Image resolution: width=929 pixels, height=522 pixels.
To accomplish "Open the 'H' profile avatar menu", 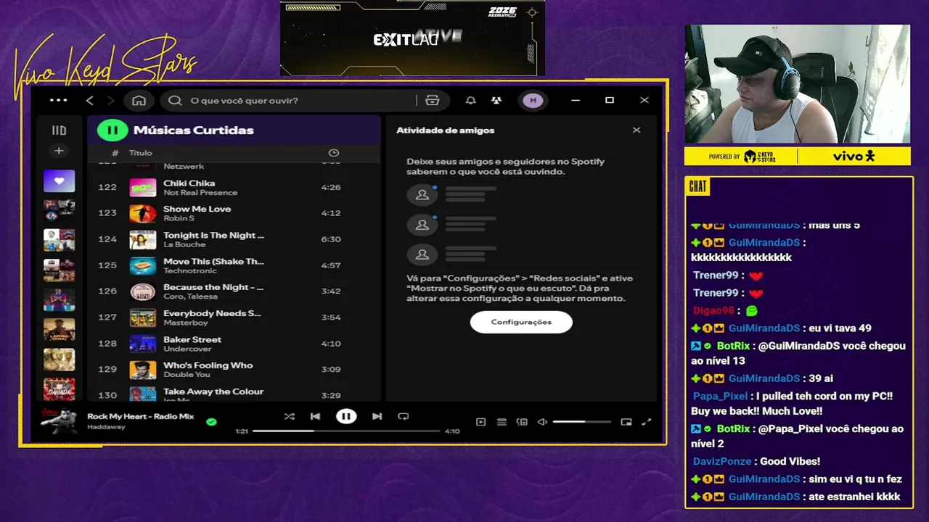I will (533, 100).
